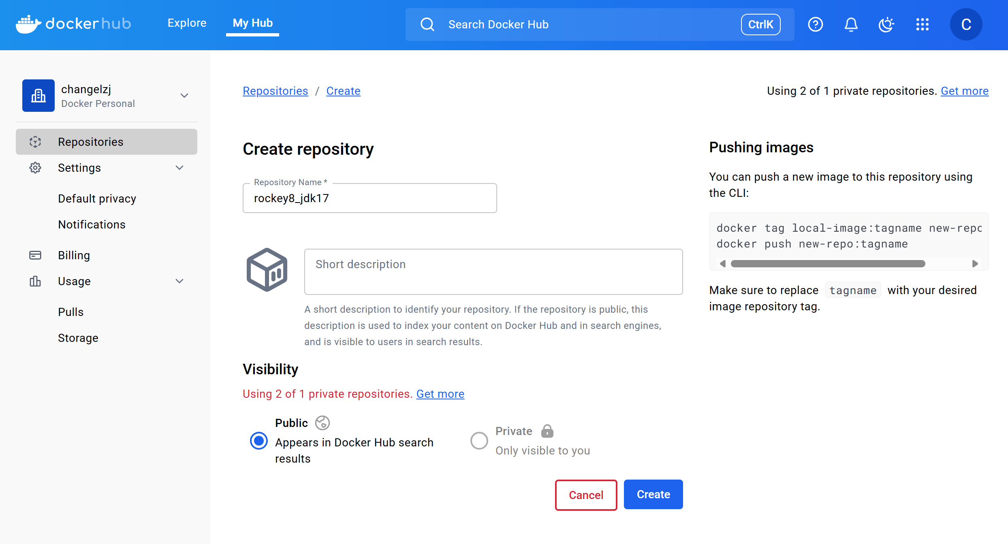Click the search magnifier icon

click(x=427, y=24)
